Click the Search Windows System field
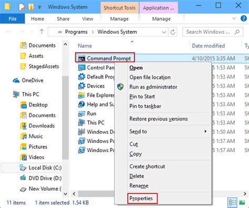 tap(213, 32)
